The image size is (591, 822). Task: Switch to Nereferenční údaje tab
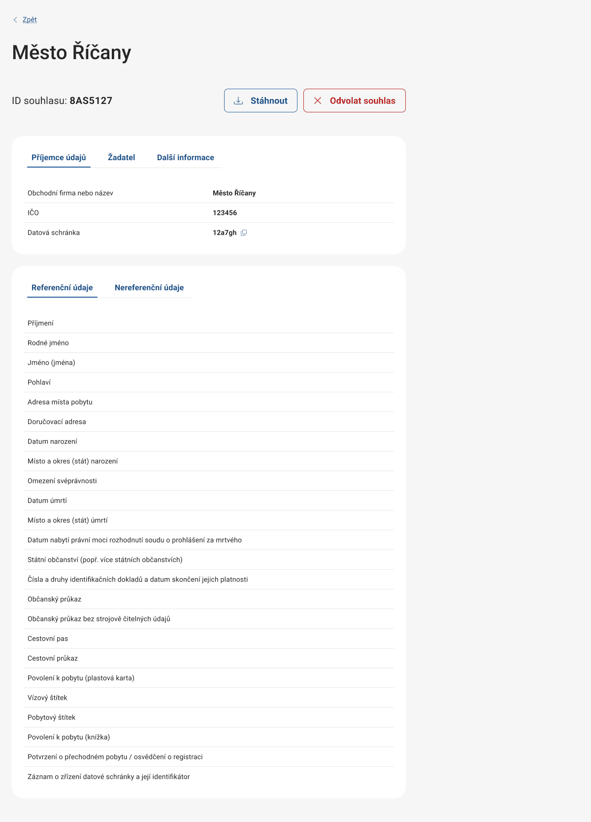point(149,288)
